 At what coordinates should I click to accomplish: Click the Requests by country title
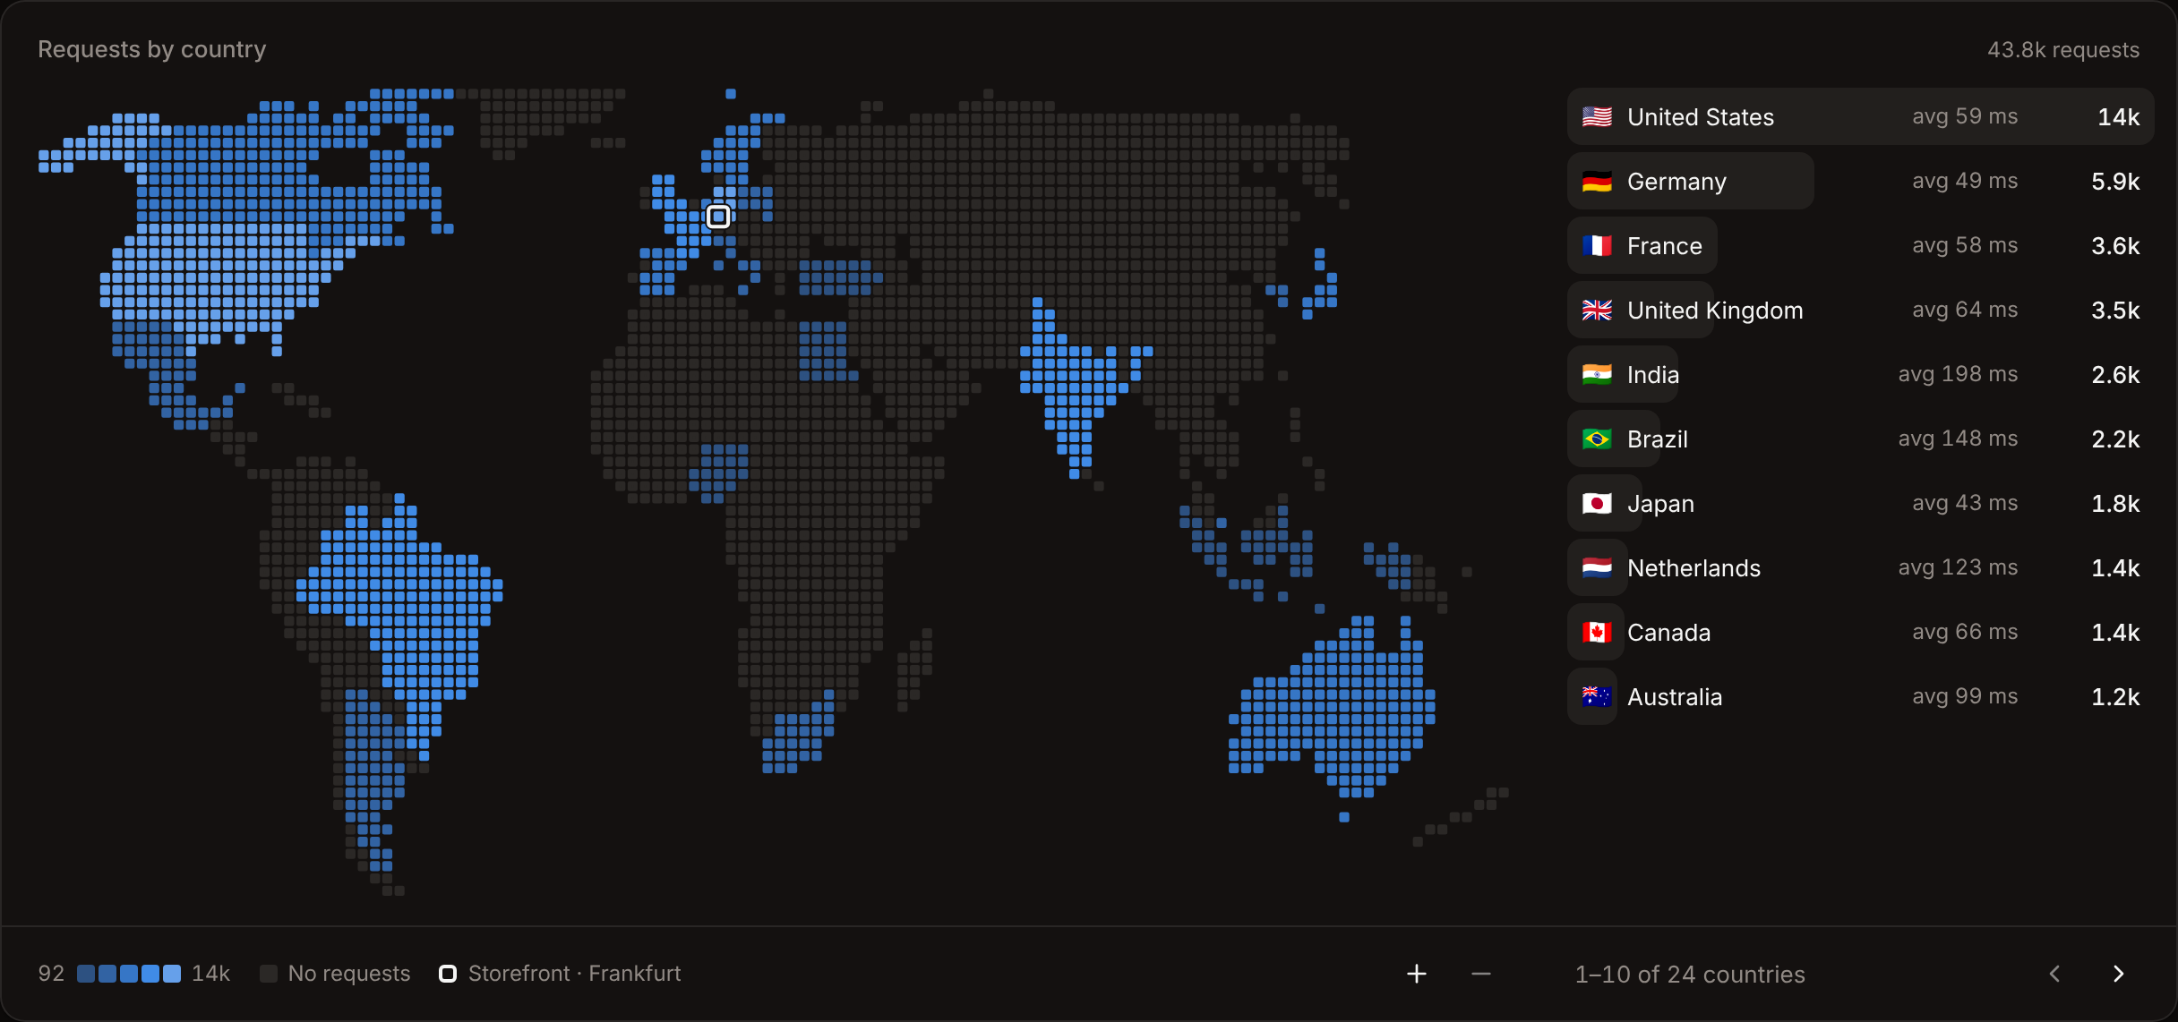pyautogui.click(x=152, y=49)
